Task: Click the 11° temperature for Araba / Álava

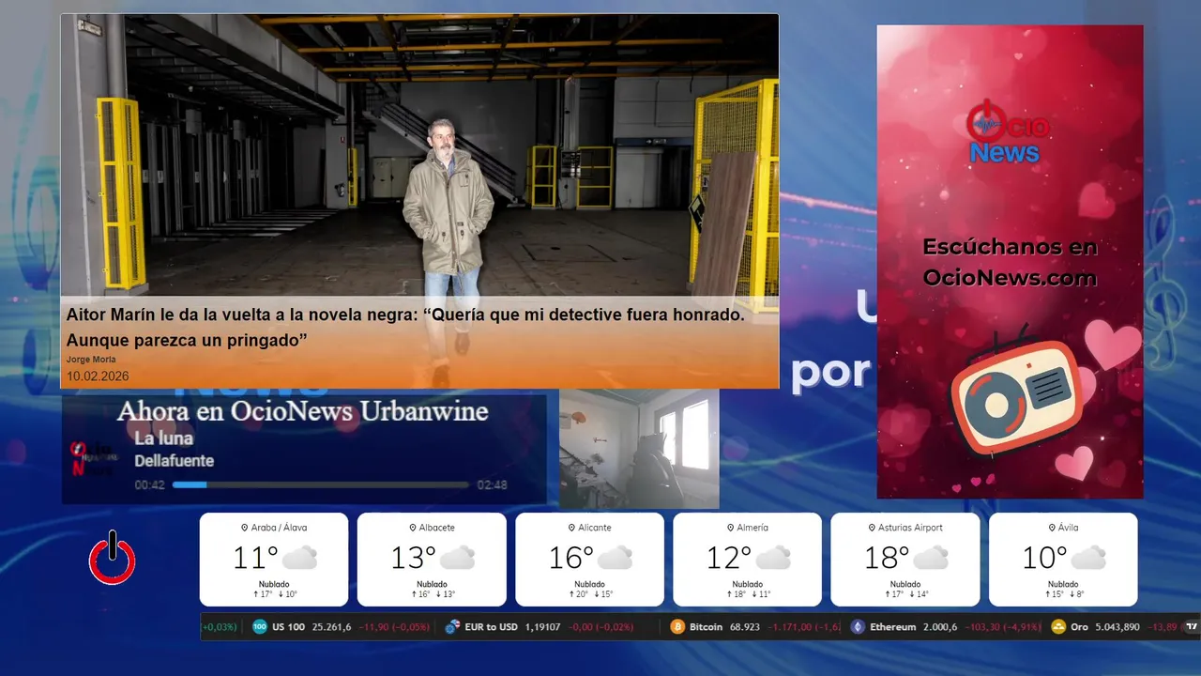Action: (x=255, y=559)
